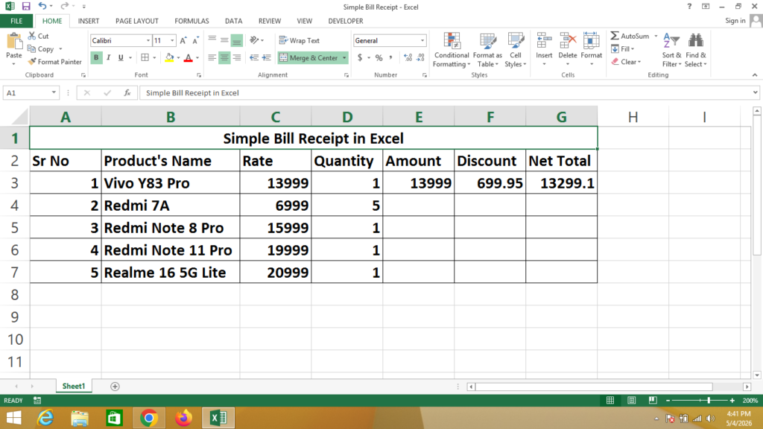Toggle Bottom Align vertical alignment
This screenshot has height=429, width=763.
click(236, 41)
